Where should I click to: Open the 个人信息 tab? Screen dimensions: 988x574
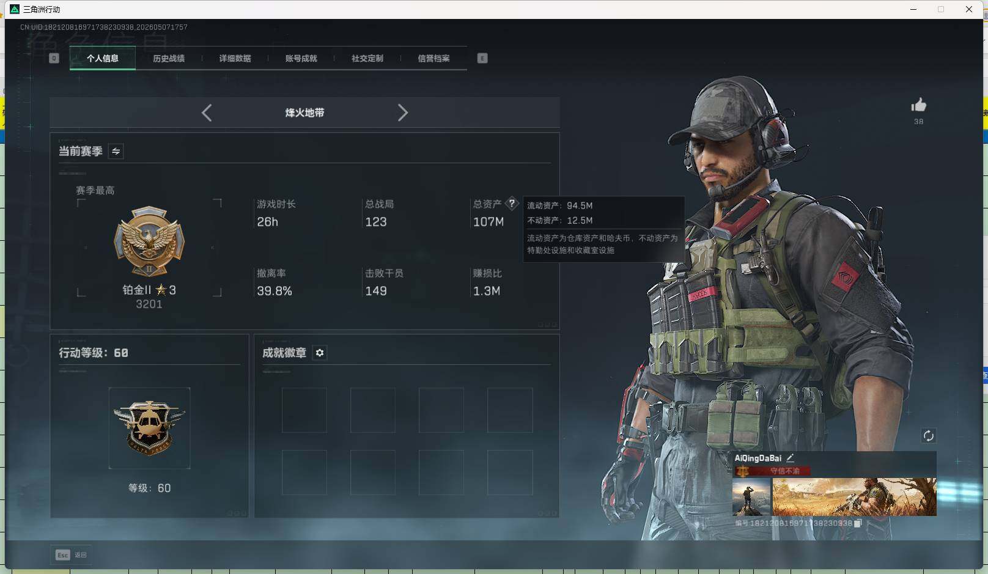click(103, 58)
